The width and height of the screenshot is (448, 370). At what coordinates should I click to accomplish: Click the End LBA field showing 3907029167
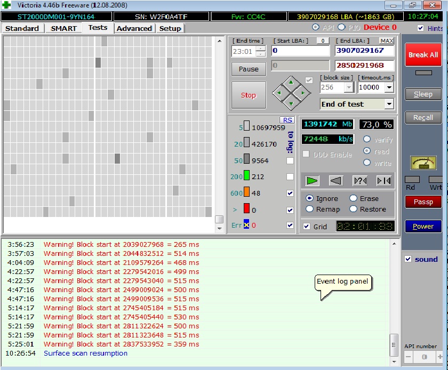364,51
